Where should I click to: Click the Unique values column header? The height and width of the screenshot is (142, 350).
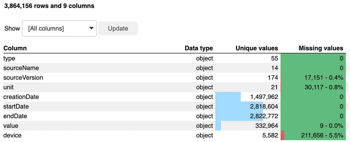(x=257, y=48)
